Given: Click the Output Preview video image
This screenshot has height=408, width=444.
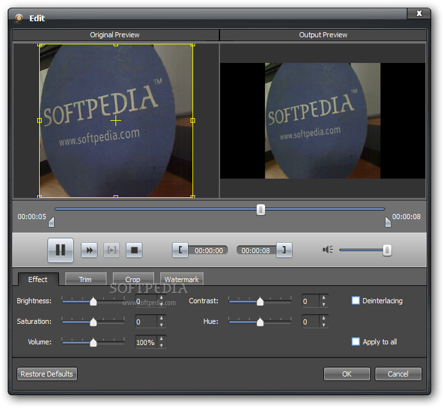Looking at the screenshot, I should click(x=323, y=121).
